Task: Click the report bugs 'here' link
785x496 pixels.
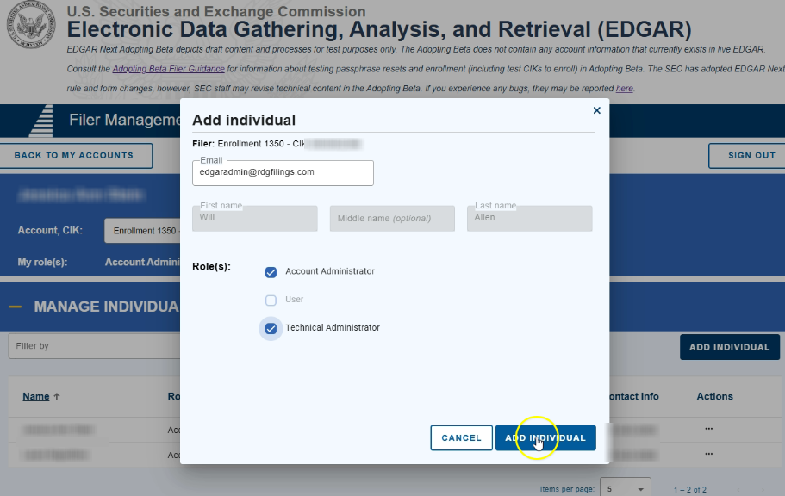Action: point(624,89)
